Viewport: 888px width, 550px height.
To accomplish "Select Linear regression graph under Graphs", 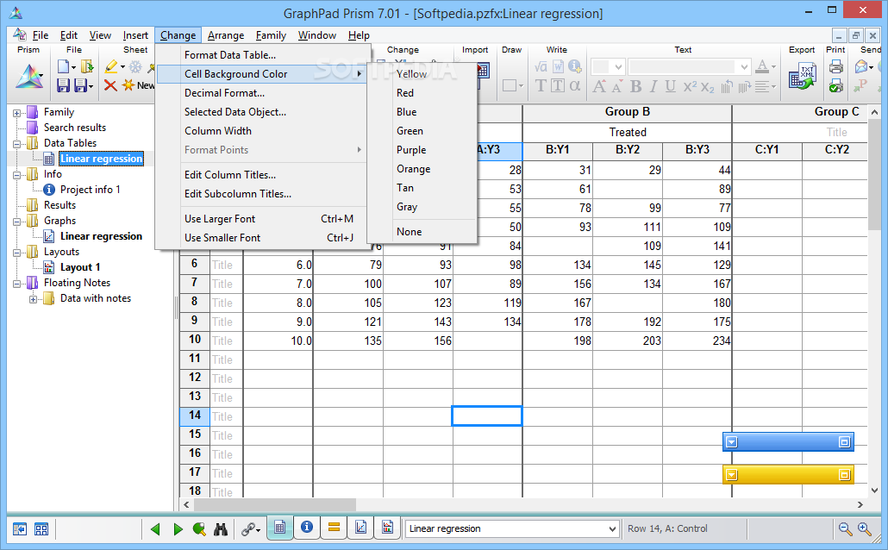I will (x=102, y=236).
